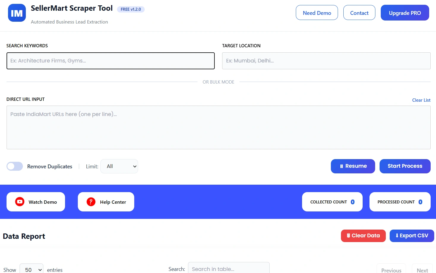Click the Collected Count card
Viewport: 436px width, 273px height.
click(x=332, y=202)
